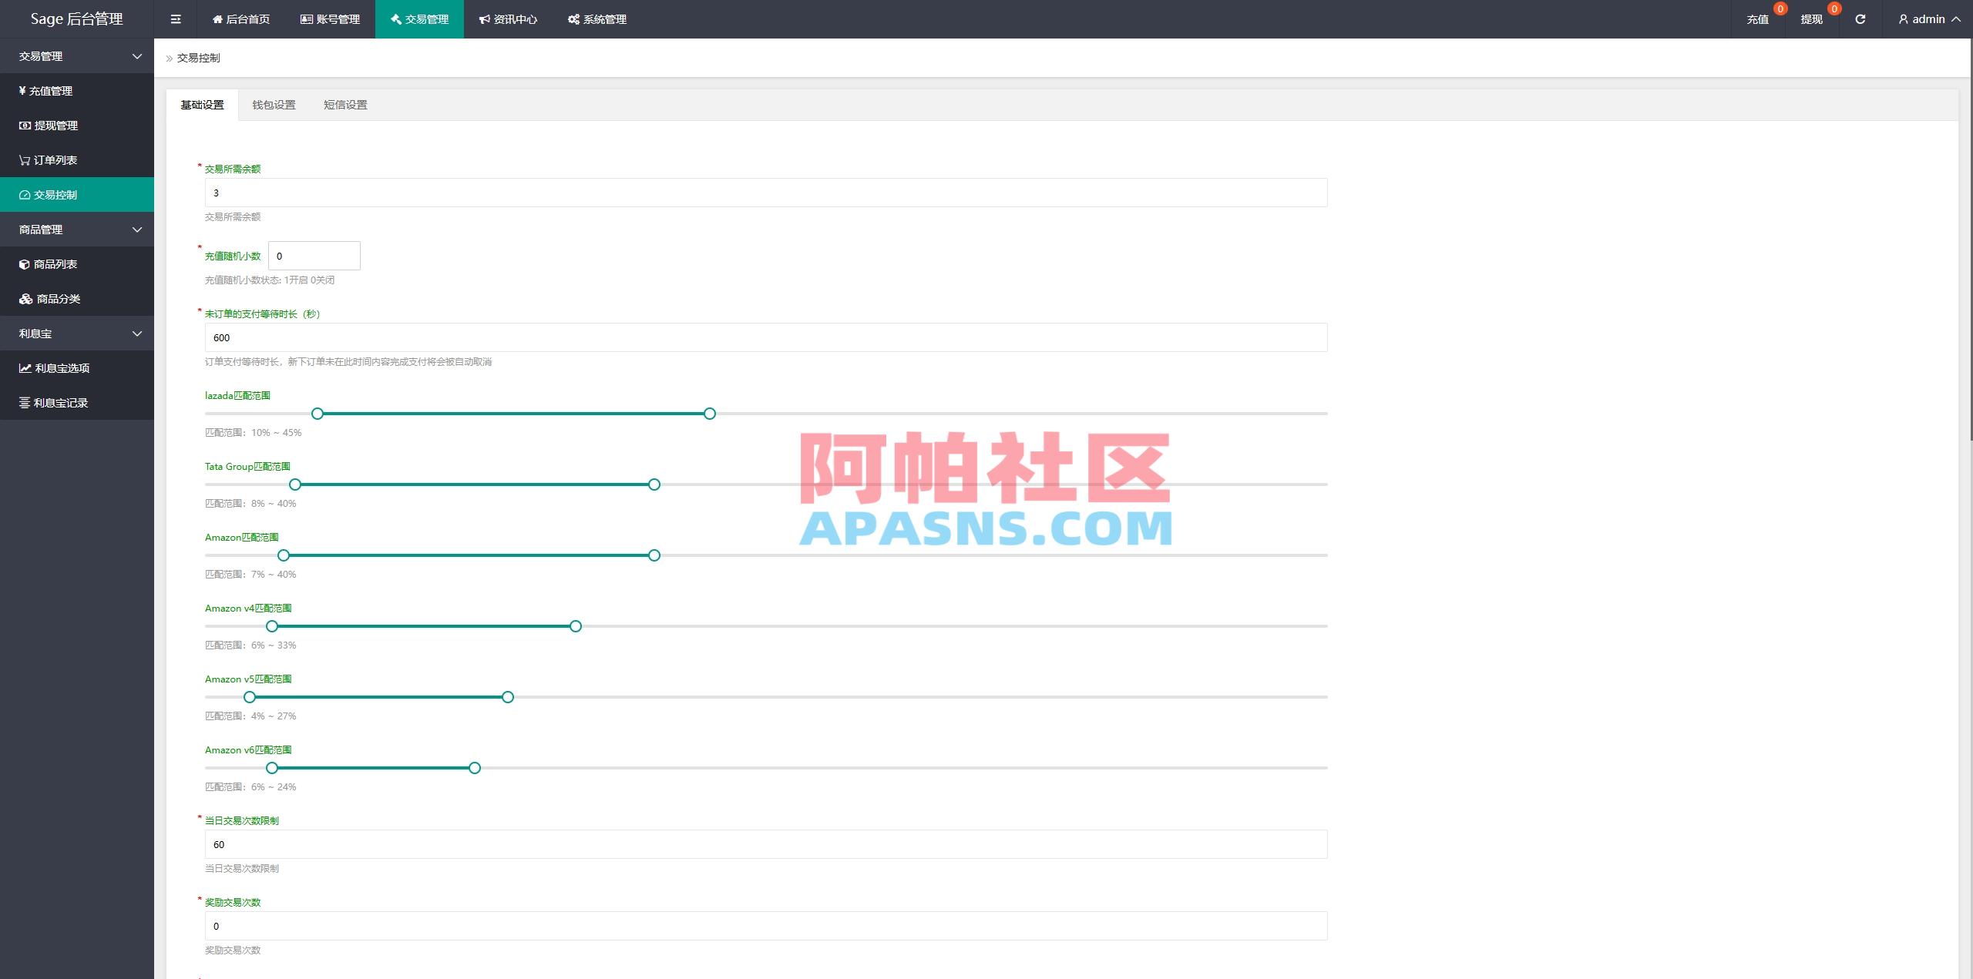Open 商品列表 using its package icon
This screenshot has width=1973, height=979.
(23, 263)
